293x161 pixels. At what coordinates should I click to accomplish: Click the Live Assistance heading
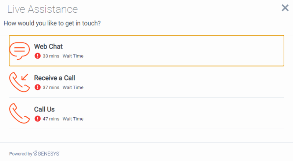[42, 9]
